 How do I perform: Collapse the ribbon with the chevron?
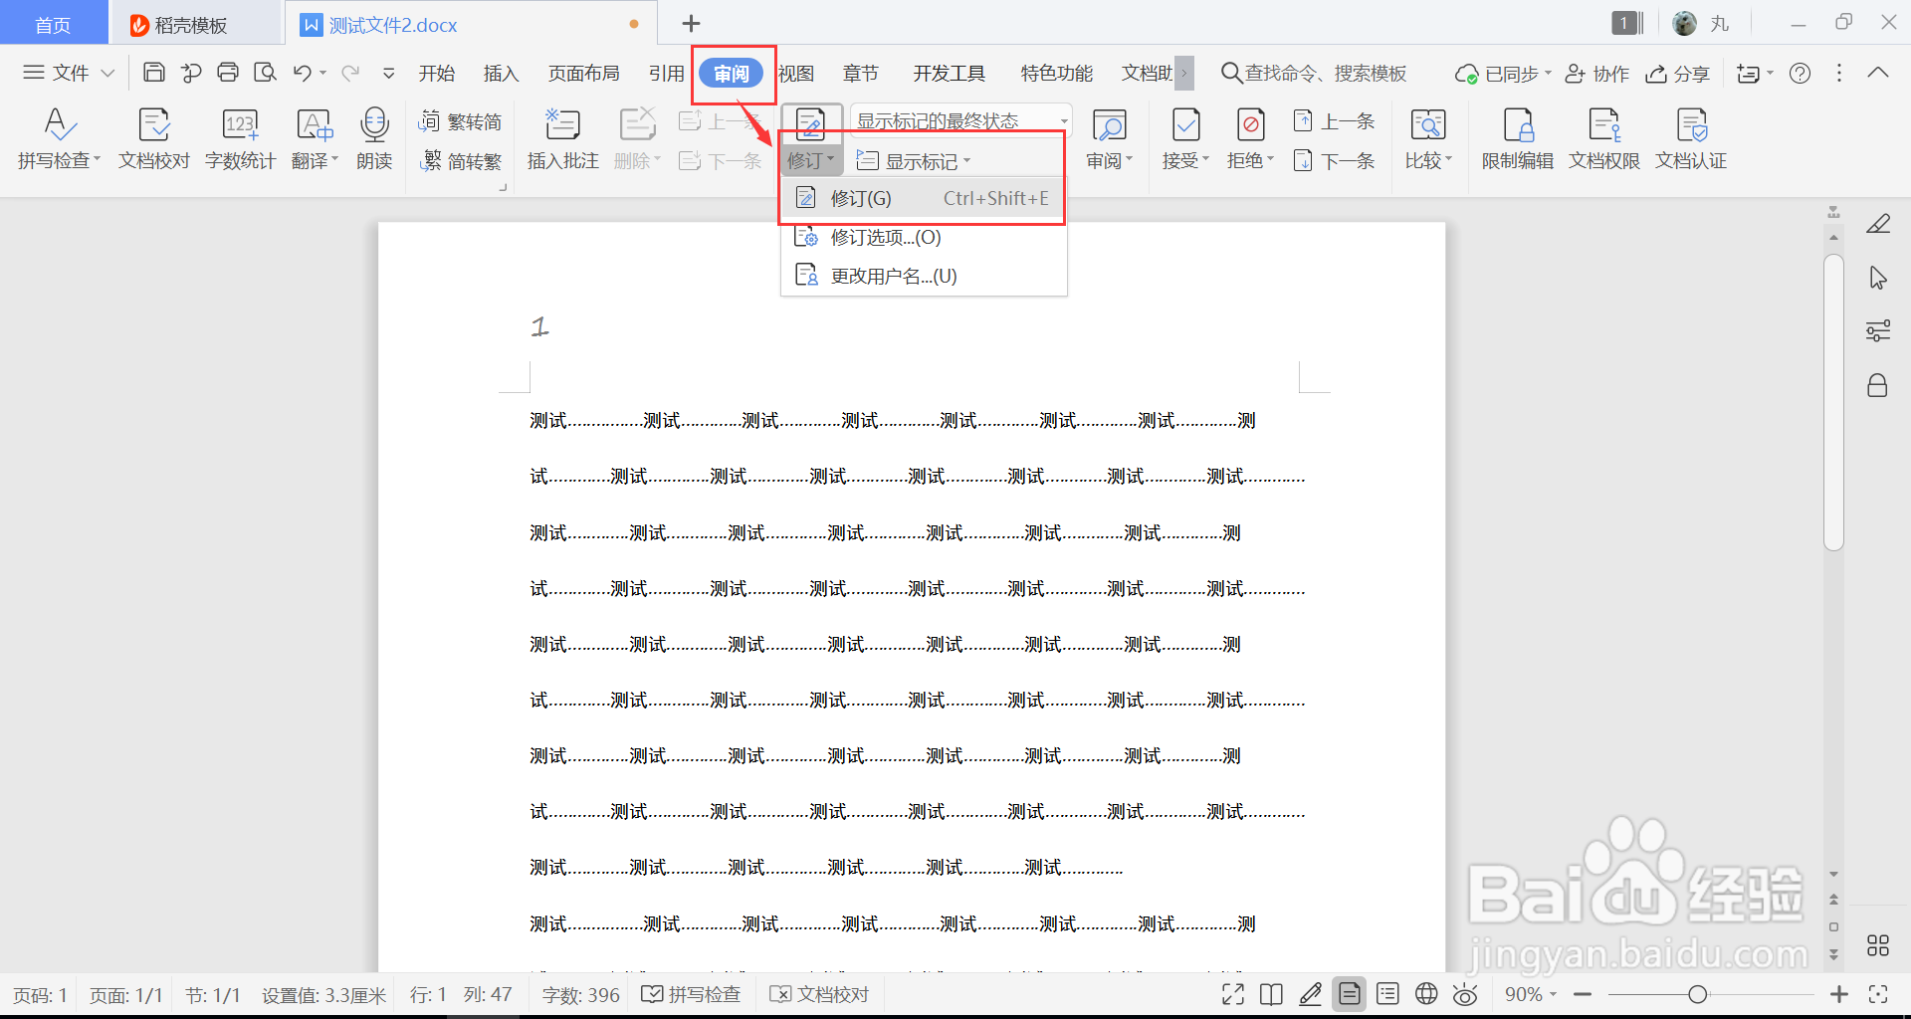(x=1878, y=73)
